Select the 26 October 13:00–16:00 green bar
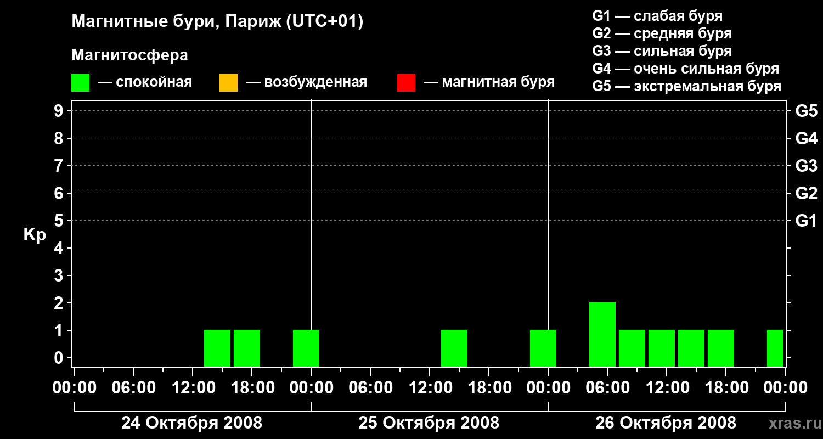This screenshot has width=823, height=439. [x=691, y=348]
